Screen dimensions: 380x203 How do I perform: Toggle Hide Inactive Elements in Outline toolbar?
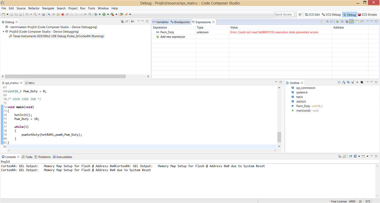point(362,82)
